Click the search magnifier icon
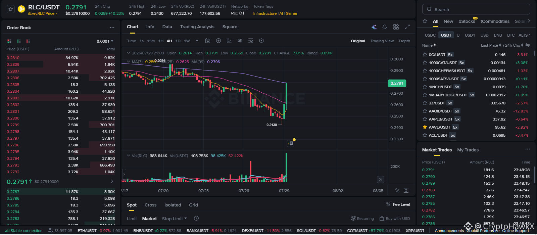Screen dimensions: 537x235 coord(429,9)
